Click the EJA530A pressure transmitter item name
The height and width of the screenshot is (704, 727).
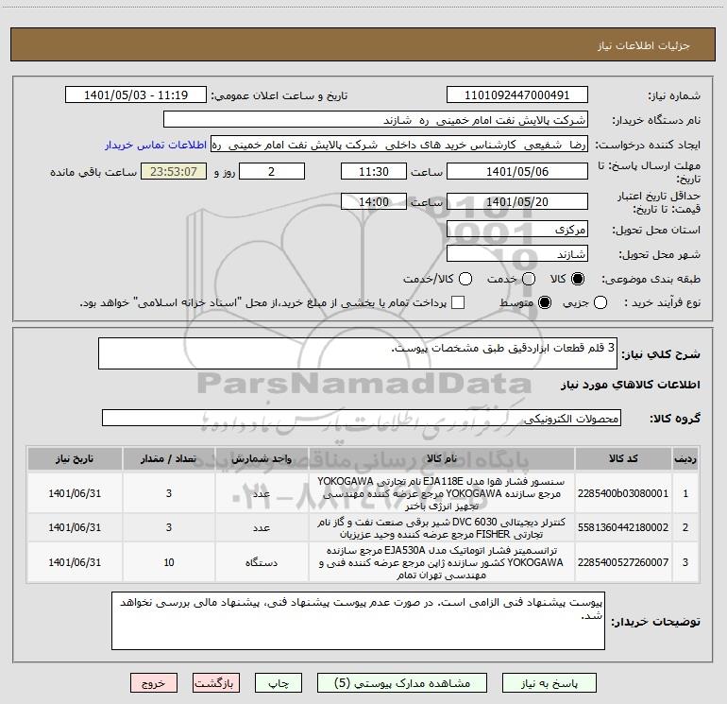tap(442, 562)
